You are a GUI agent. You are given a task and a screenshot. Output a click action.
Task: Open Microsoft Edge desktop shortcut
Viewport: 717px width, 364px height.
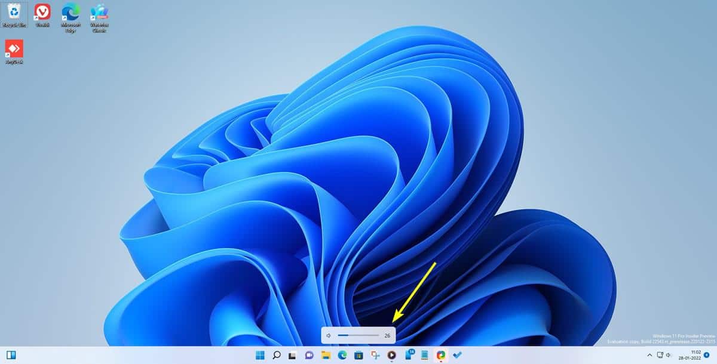(x=71, y=12)
